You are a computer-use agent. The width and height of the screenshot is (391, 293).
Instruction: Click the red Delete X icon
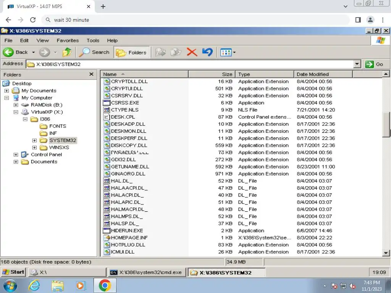(192, 52)
